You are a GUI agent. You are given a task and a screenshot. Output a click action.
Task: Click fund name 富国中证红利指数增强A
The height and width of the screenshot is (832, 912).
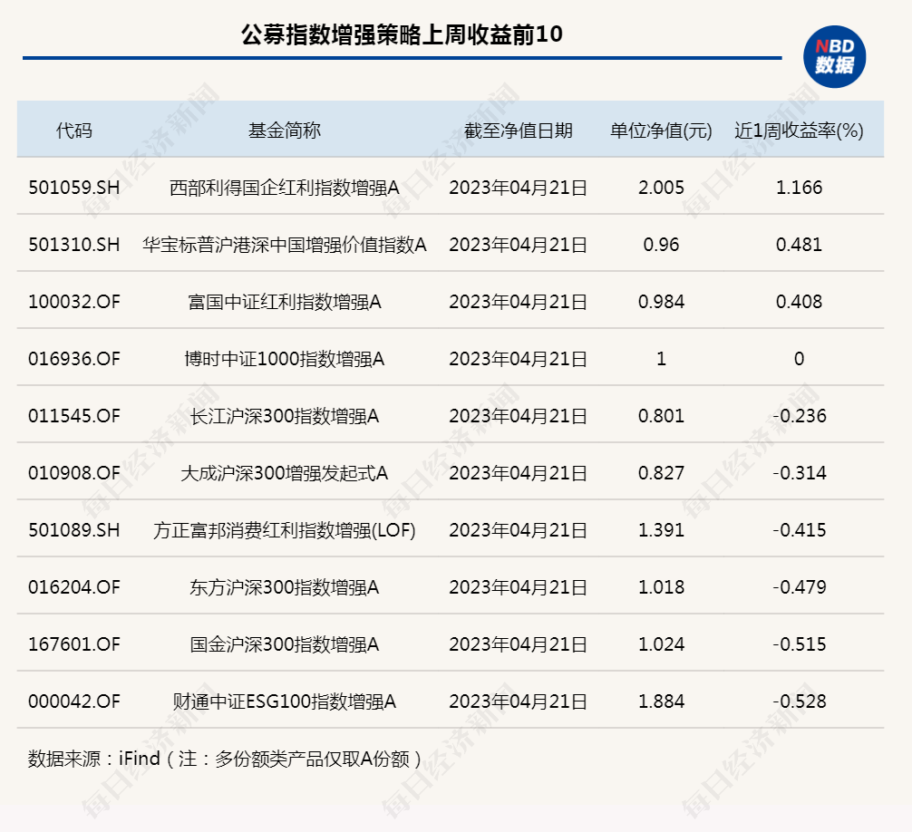click(x=285, y=302)
